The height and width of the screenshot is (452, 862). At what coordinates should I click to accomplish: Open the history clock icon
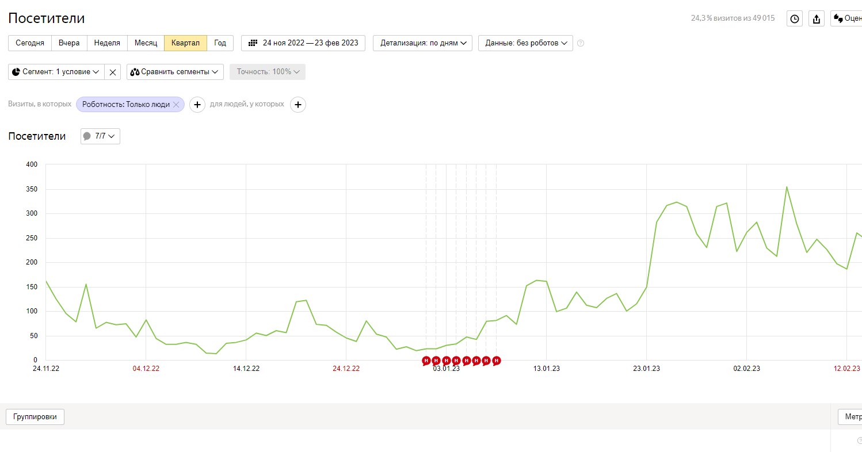[795, 18]
